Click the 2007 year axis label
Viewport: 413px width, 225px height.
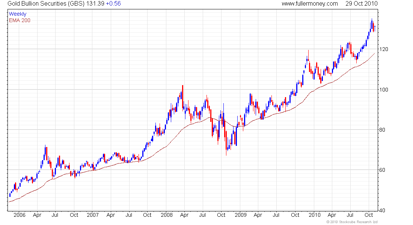[93, 215]
